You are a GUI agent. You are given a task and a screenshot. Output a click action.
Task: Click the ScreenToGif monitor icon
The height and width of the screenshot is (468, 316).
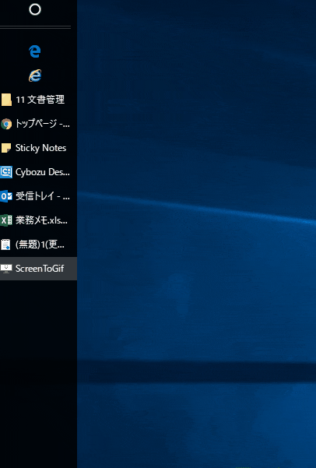(x=6, y=269)
